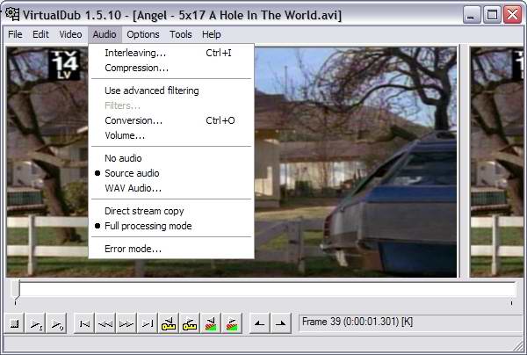This screenshot has width=527, height=355.
Task: Go to the previous keyframe (yellow key, left arrow)
Action: [x=169, y=323]
